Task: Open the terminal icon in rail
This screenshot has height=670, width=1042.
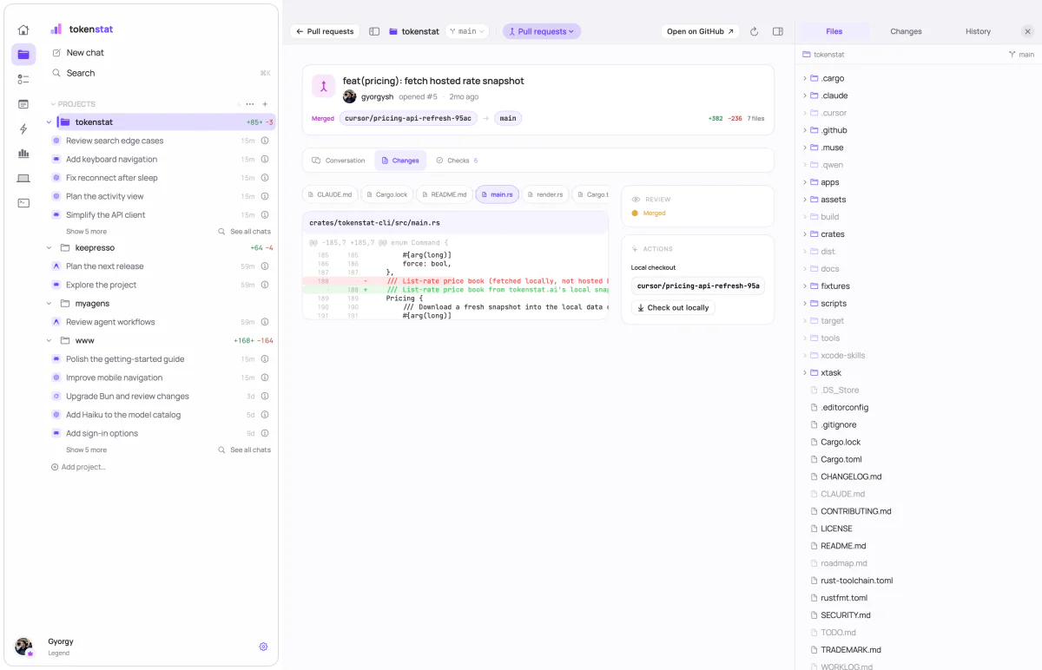Action: point(23,203)
